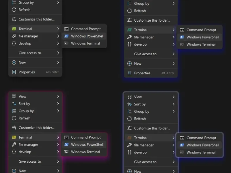Viewport: 231px width, 173px height.
Task: Click New plus icon in gray-bordered menu
Action: [x=129, y=171]
